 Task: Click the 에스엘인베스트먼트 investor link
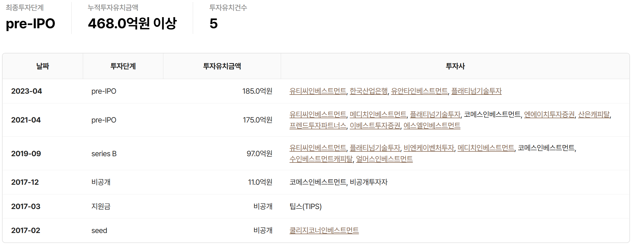tap(432, 126)
